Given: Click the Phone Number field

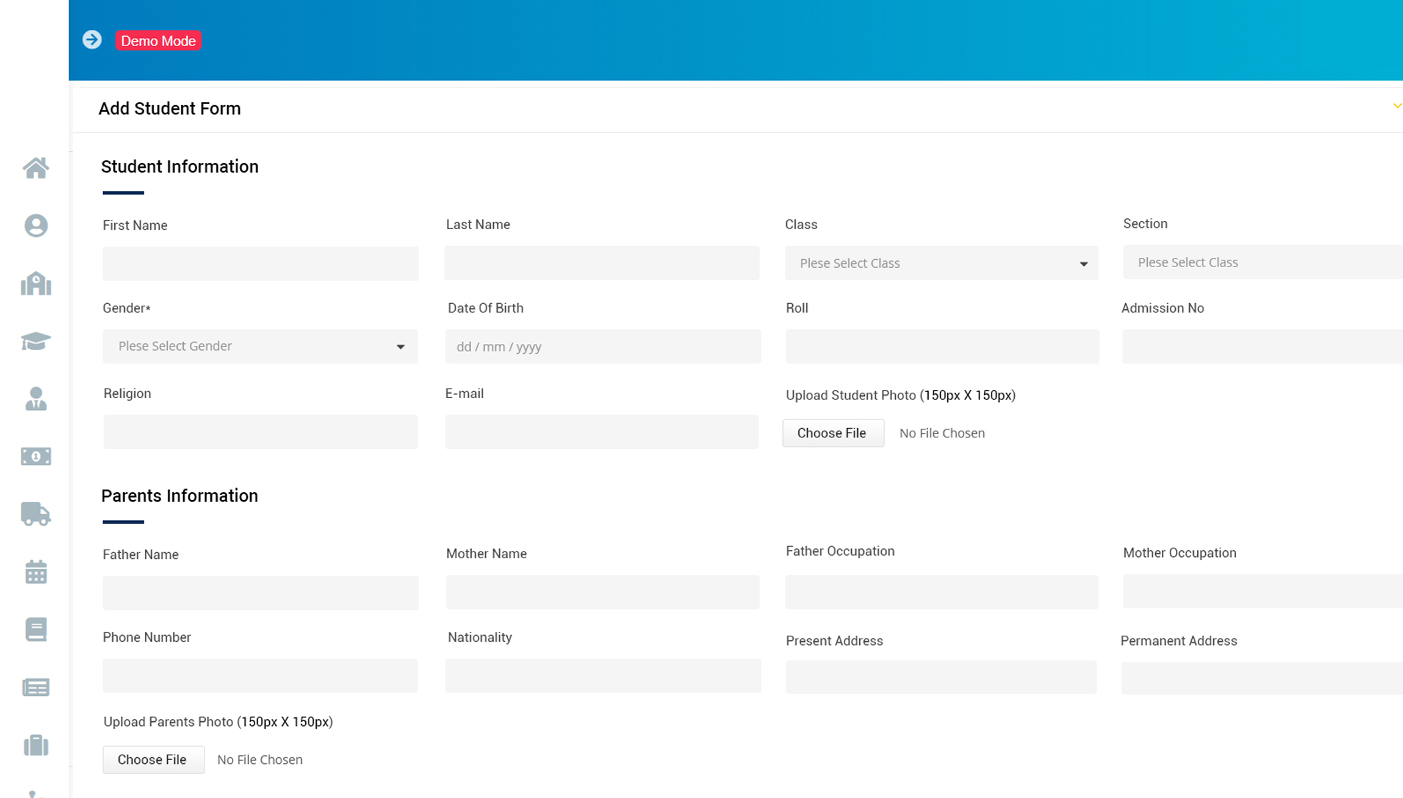Looking at the screenshot, I should click(261, 676).
